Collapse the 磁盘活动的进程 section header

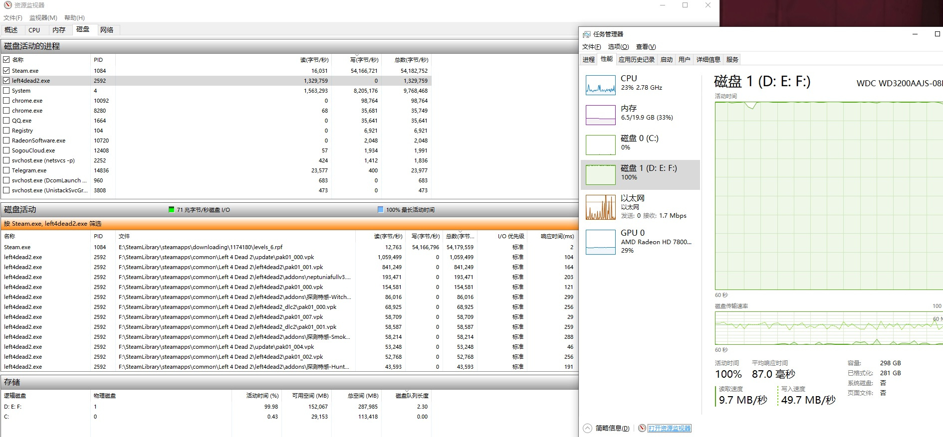click(289, 46)
